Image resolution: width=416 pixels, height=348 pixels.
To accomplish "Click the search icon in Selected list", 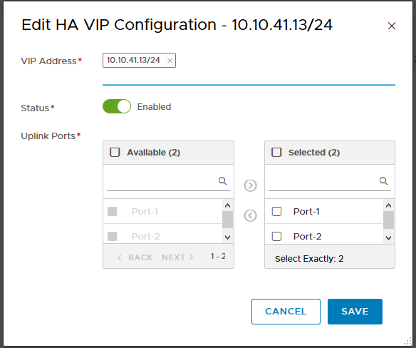I will click(x=383, y=181).
